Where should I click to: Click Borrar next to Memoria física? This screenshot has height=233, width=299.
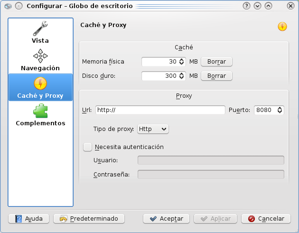point(216,62)
